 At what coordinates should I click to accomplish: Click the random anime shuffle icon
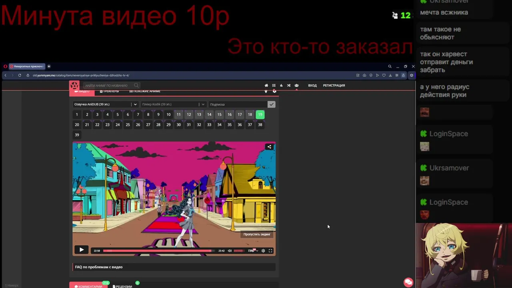(x=289, y=85)
